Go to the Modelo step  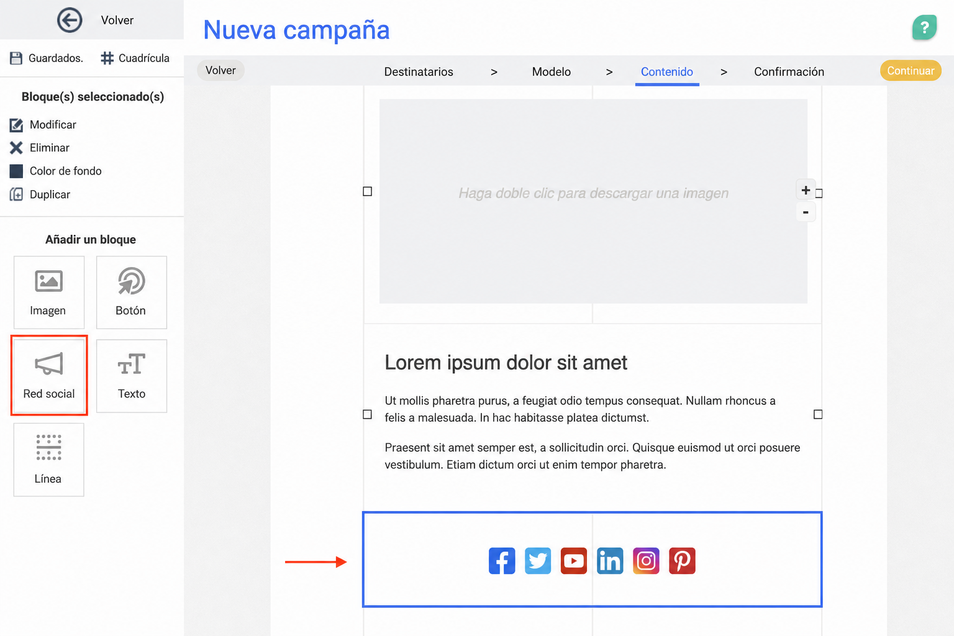[x=552, y=71]
